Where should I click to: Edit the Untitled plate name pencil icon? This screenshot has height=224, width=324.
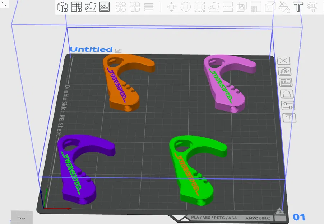118,51
